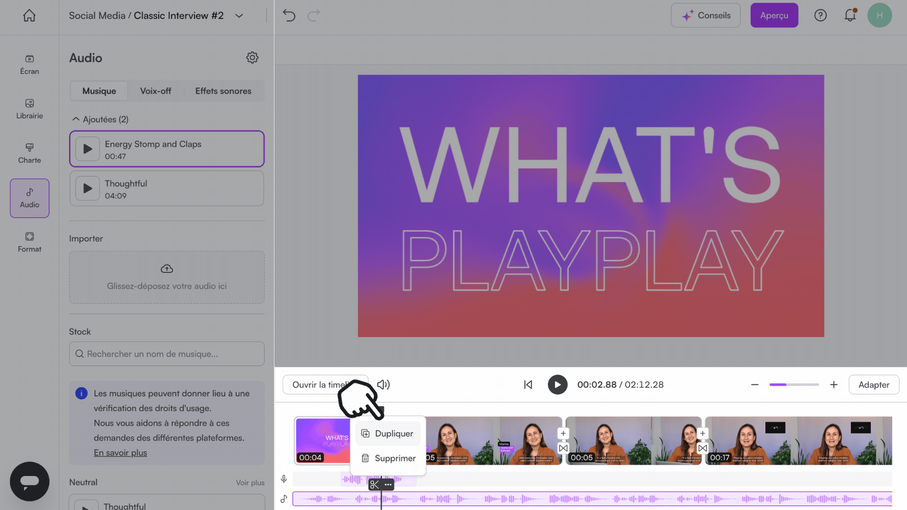Undo the last action
Image resolution: width=907 pixels, height=510 pixels.
pos(289,15)
